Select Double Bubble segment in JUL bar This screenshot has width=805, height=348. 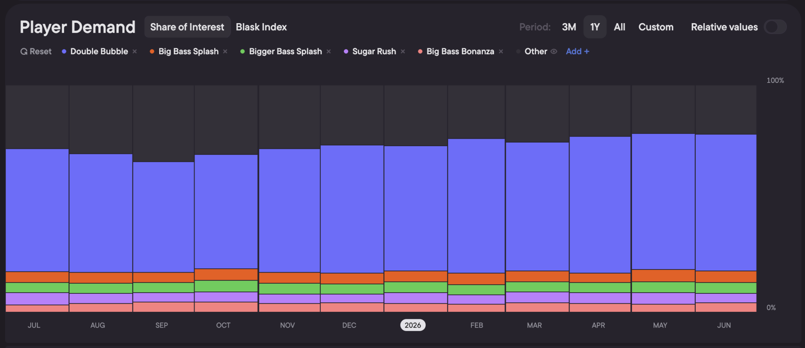click(x=37, y=210)
